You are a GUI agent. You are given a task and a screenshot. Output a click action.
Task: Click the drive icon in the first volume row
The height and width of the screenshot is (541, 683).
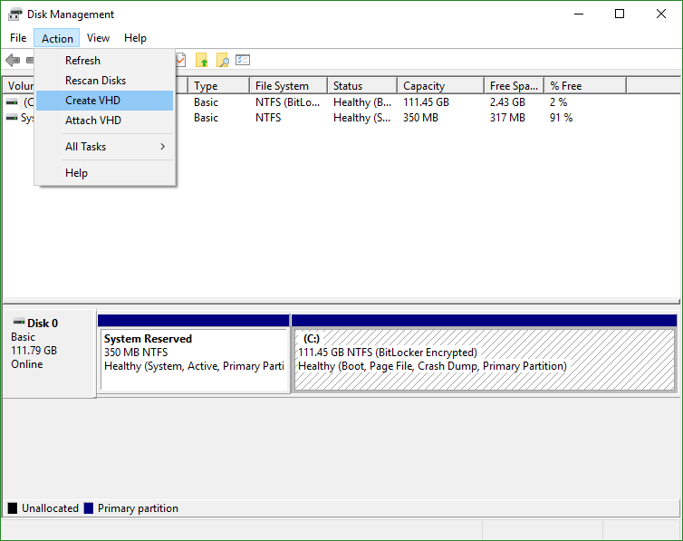[12, 102]
